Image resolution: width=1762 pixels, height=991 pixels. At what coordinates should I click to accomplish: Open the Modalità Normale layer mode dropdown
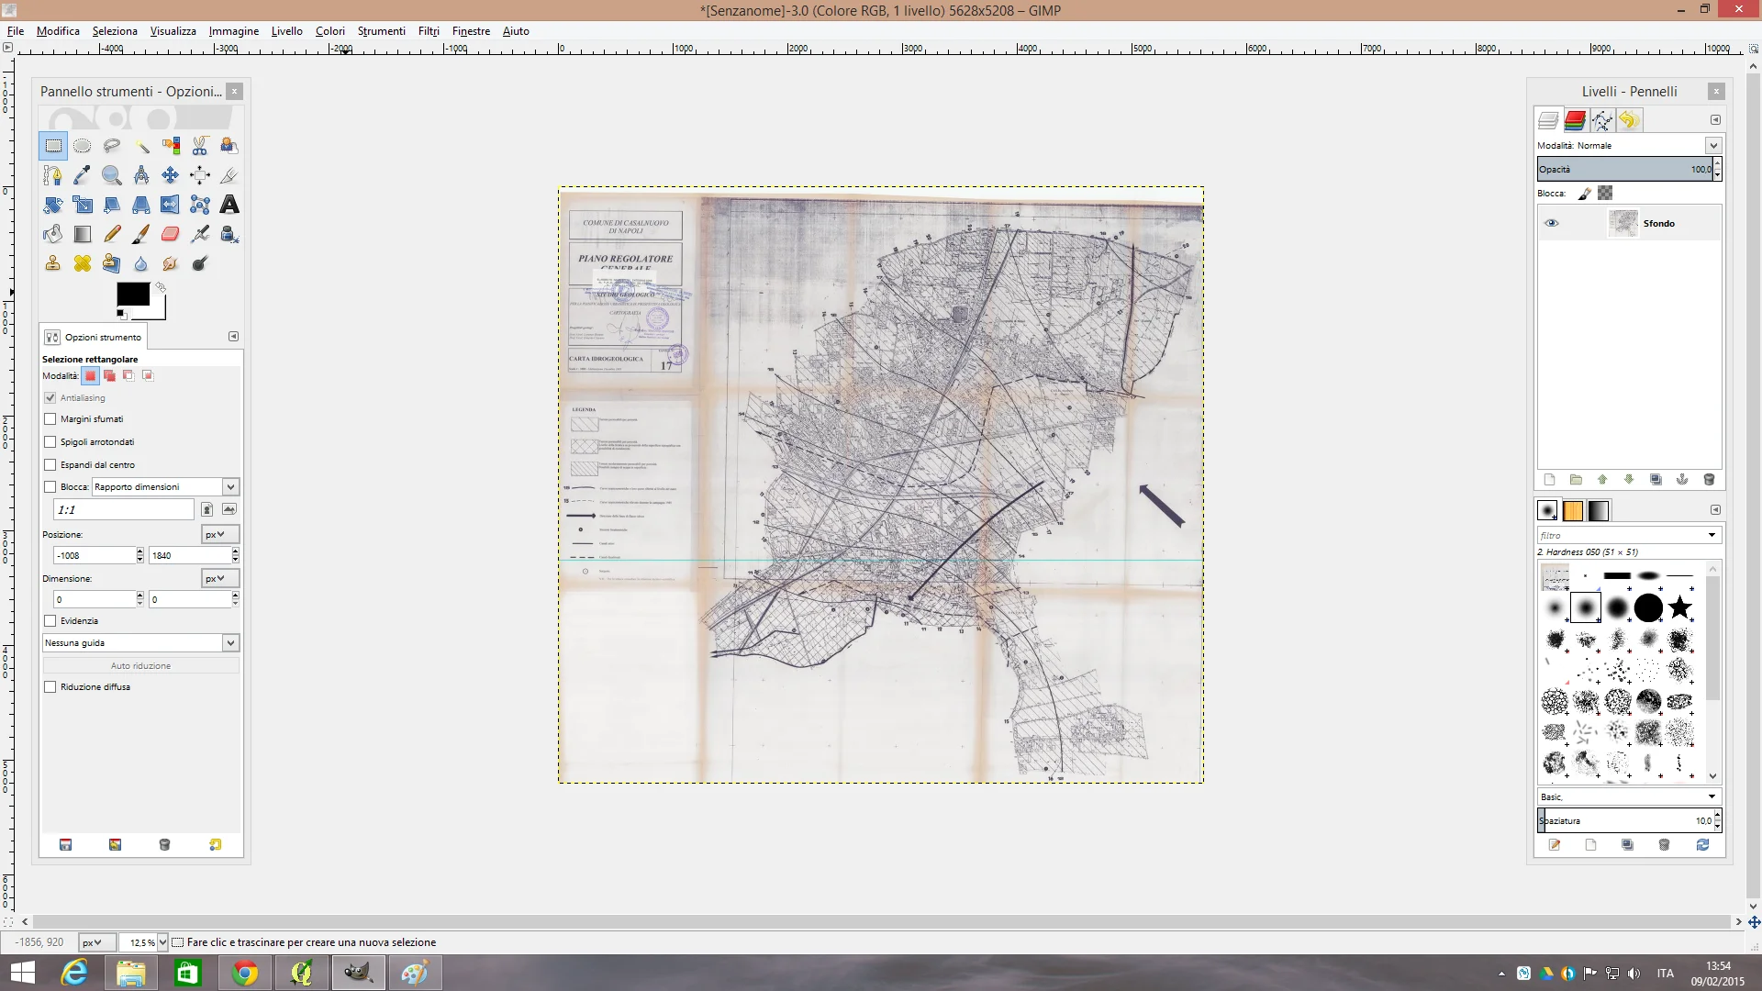(1712, 145)
